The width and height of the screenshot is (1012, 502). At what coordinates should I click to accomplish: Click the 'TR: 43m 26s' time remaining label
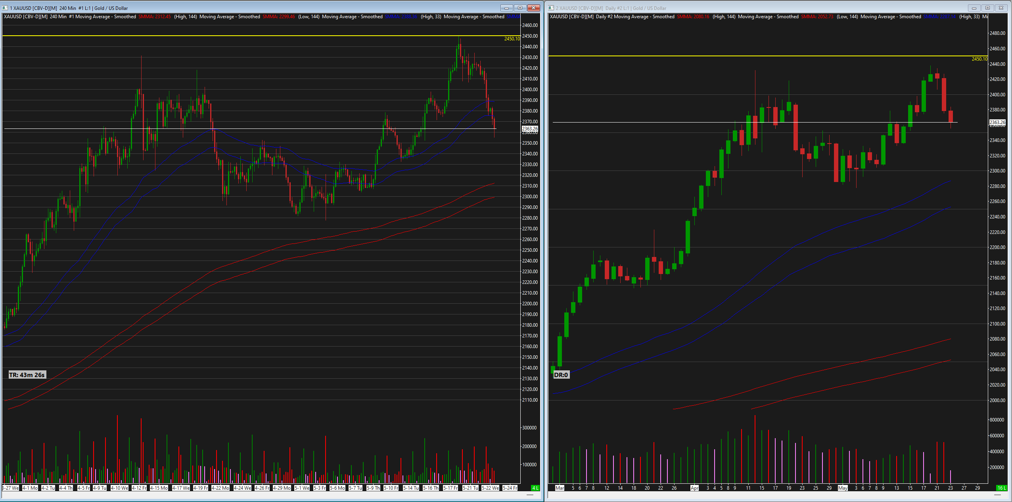click(27, 375)
